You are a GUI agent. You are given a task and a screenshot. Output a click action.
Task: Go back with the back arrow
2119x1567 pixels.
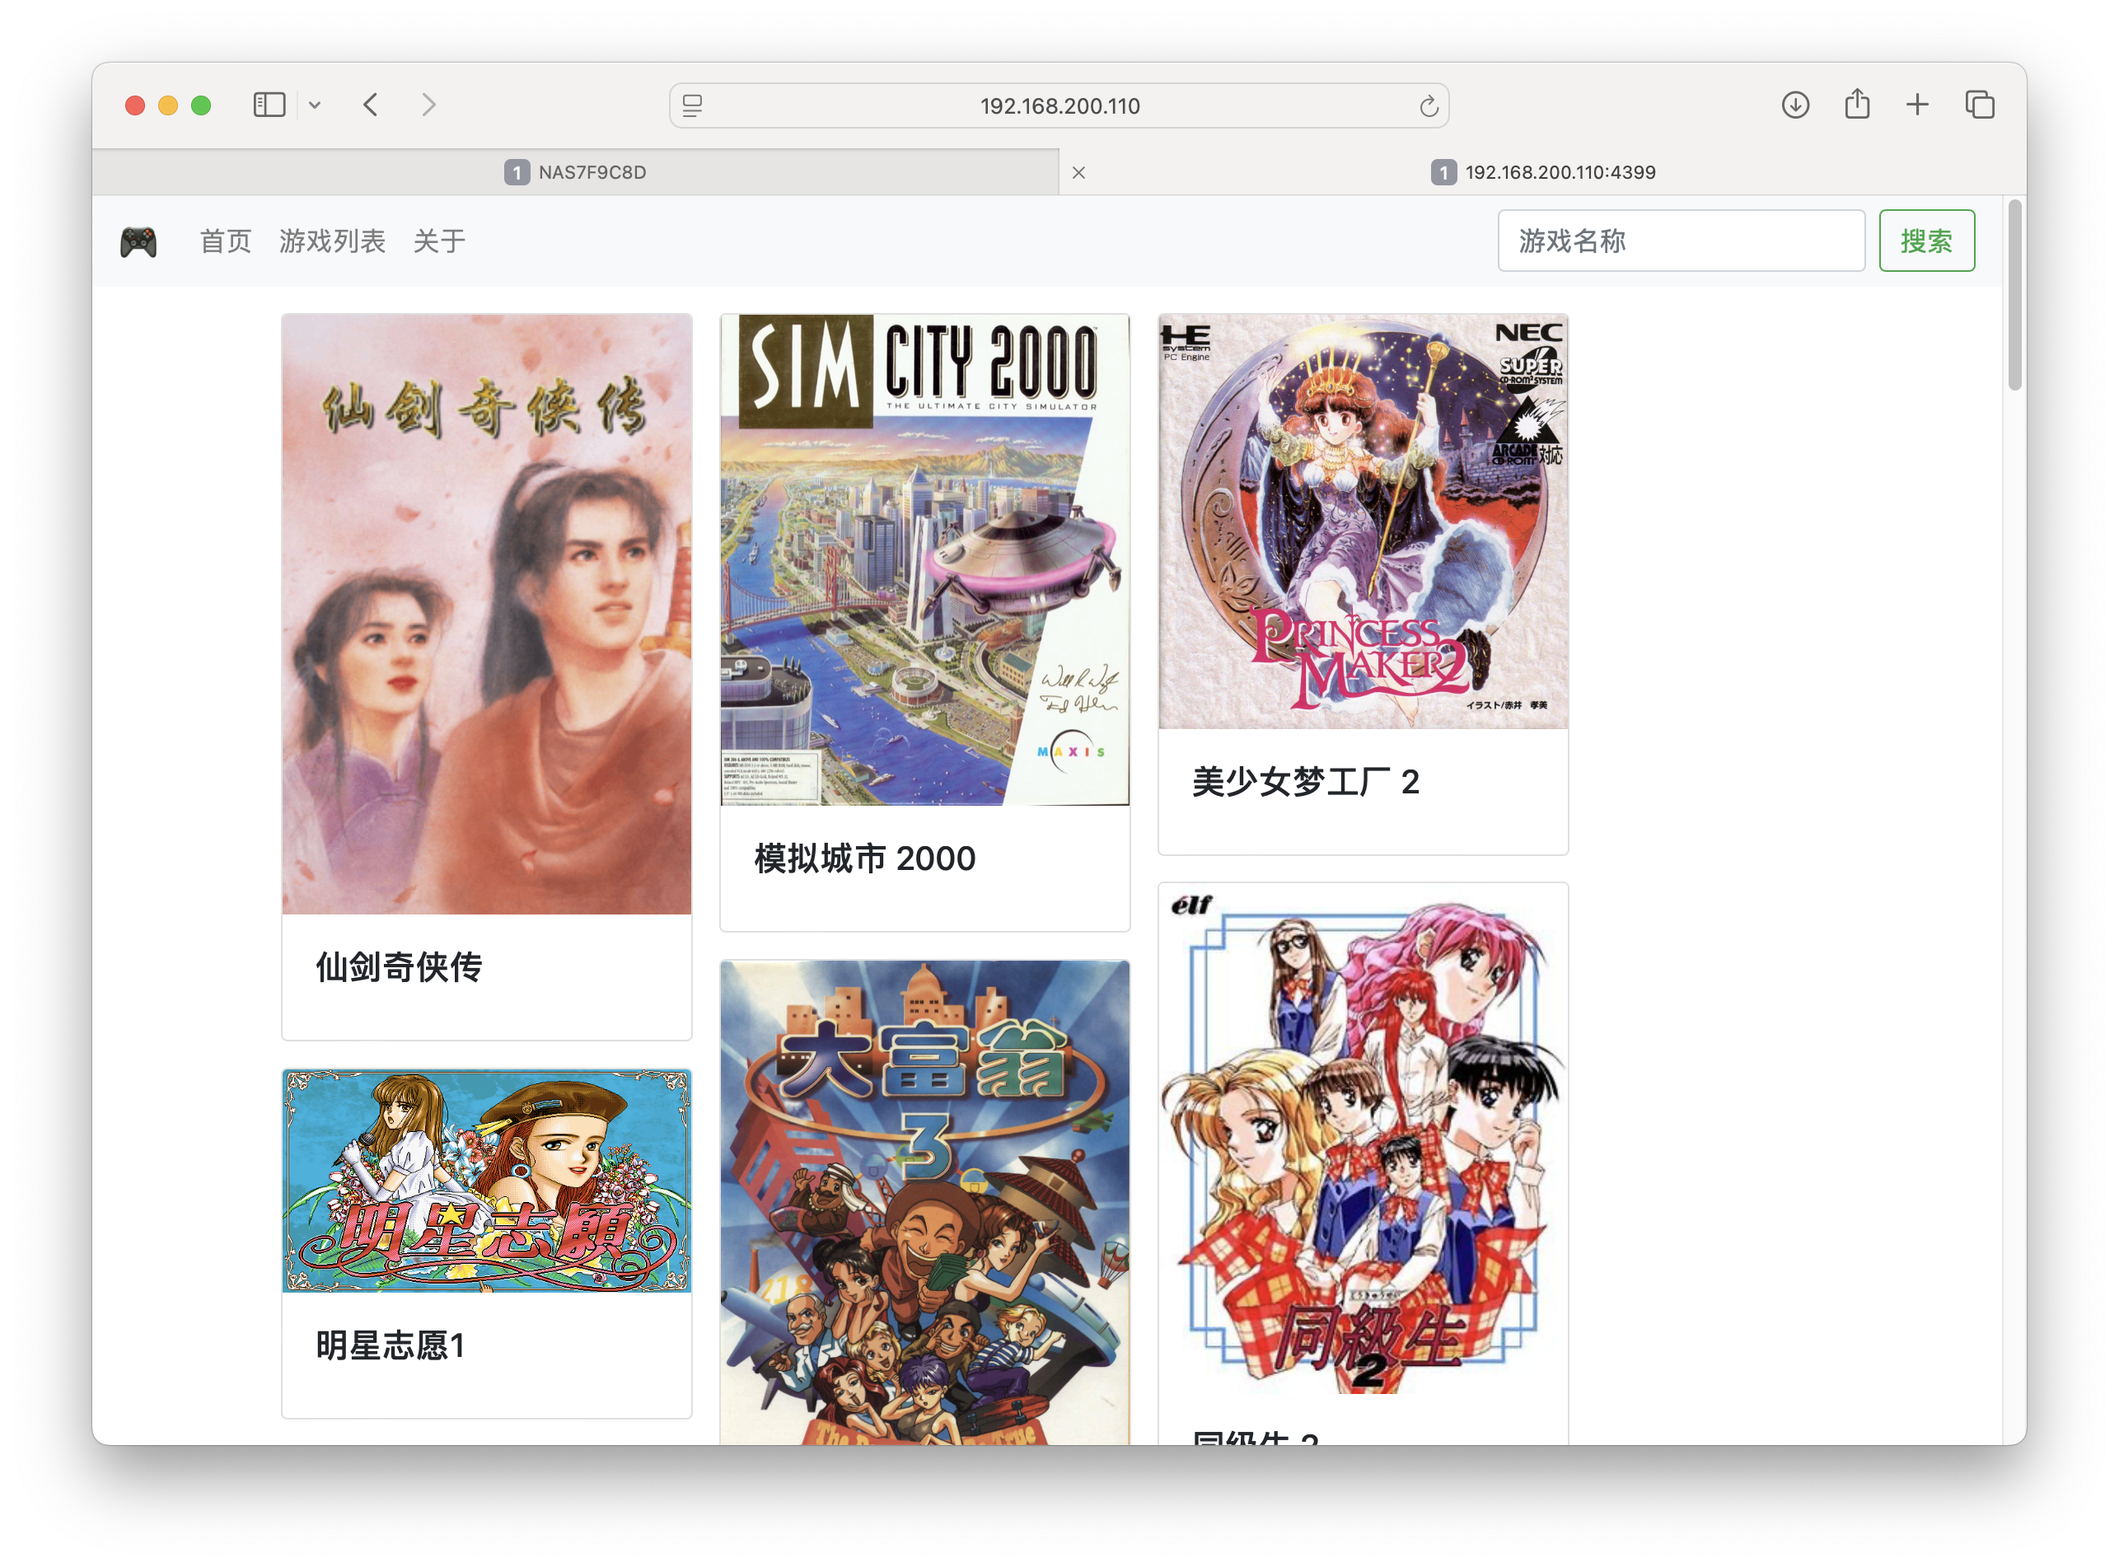click(x=371, y=105)
